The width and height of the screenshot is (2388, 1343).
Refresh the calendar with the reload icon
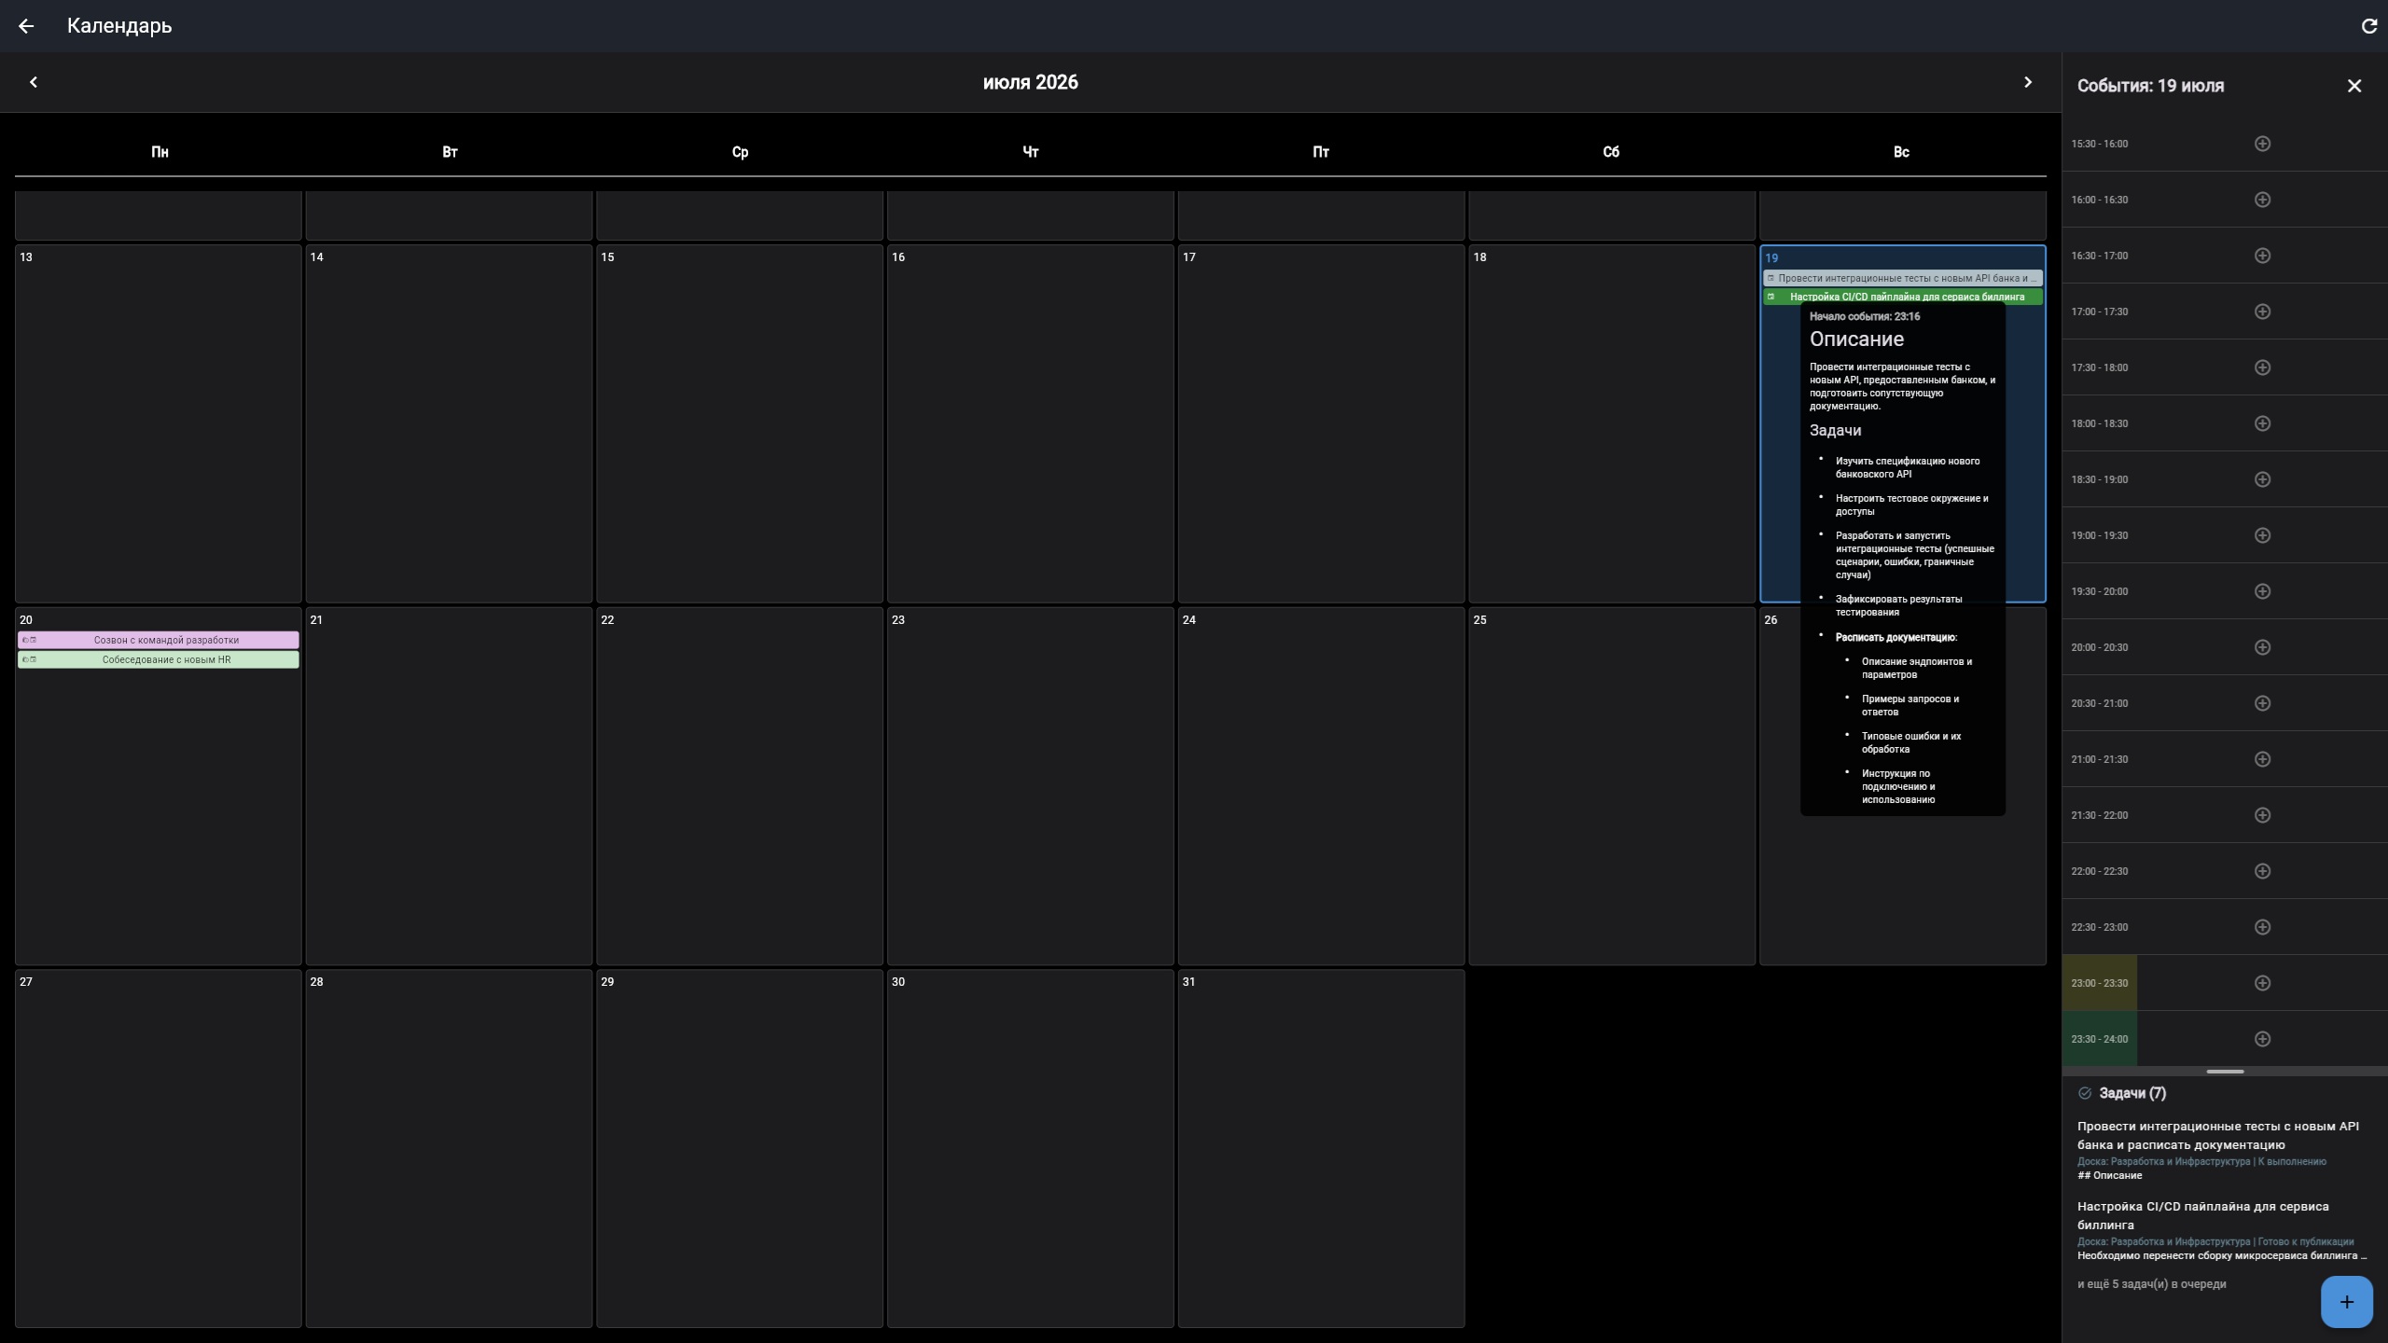(2368, 26)
